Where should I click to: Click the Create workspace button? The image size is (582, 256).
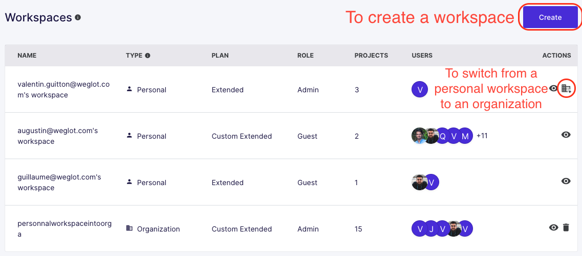coord(550,17)
